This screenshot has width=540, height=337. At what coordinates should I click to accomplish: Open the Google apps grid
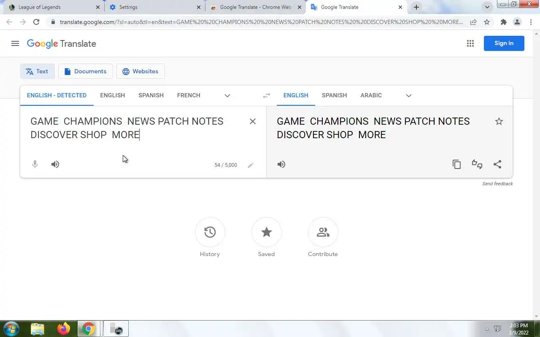coord(470,43)
